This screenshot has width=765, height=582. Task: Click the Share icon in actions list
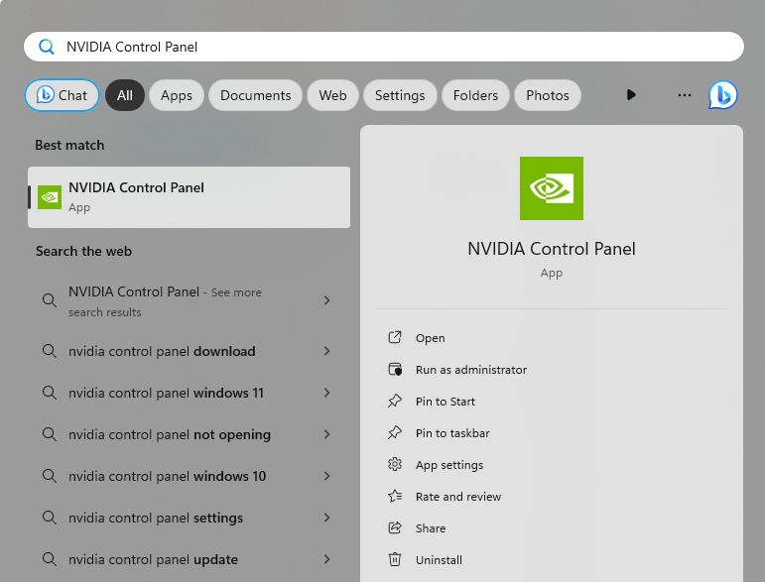pos(395,528)
